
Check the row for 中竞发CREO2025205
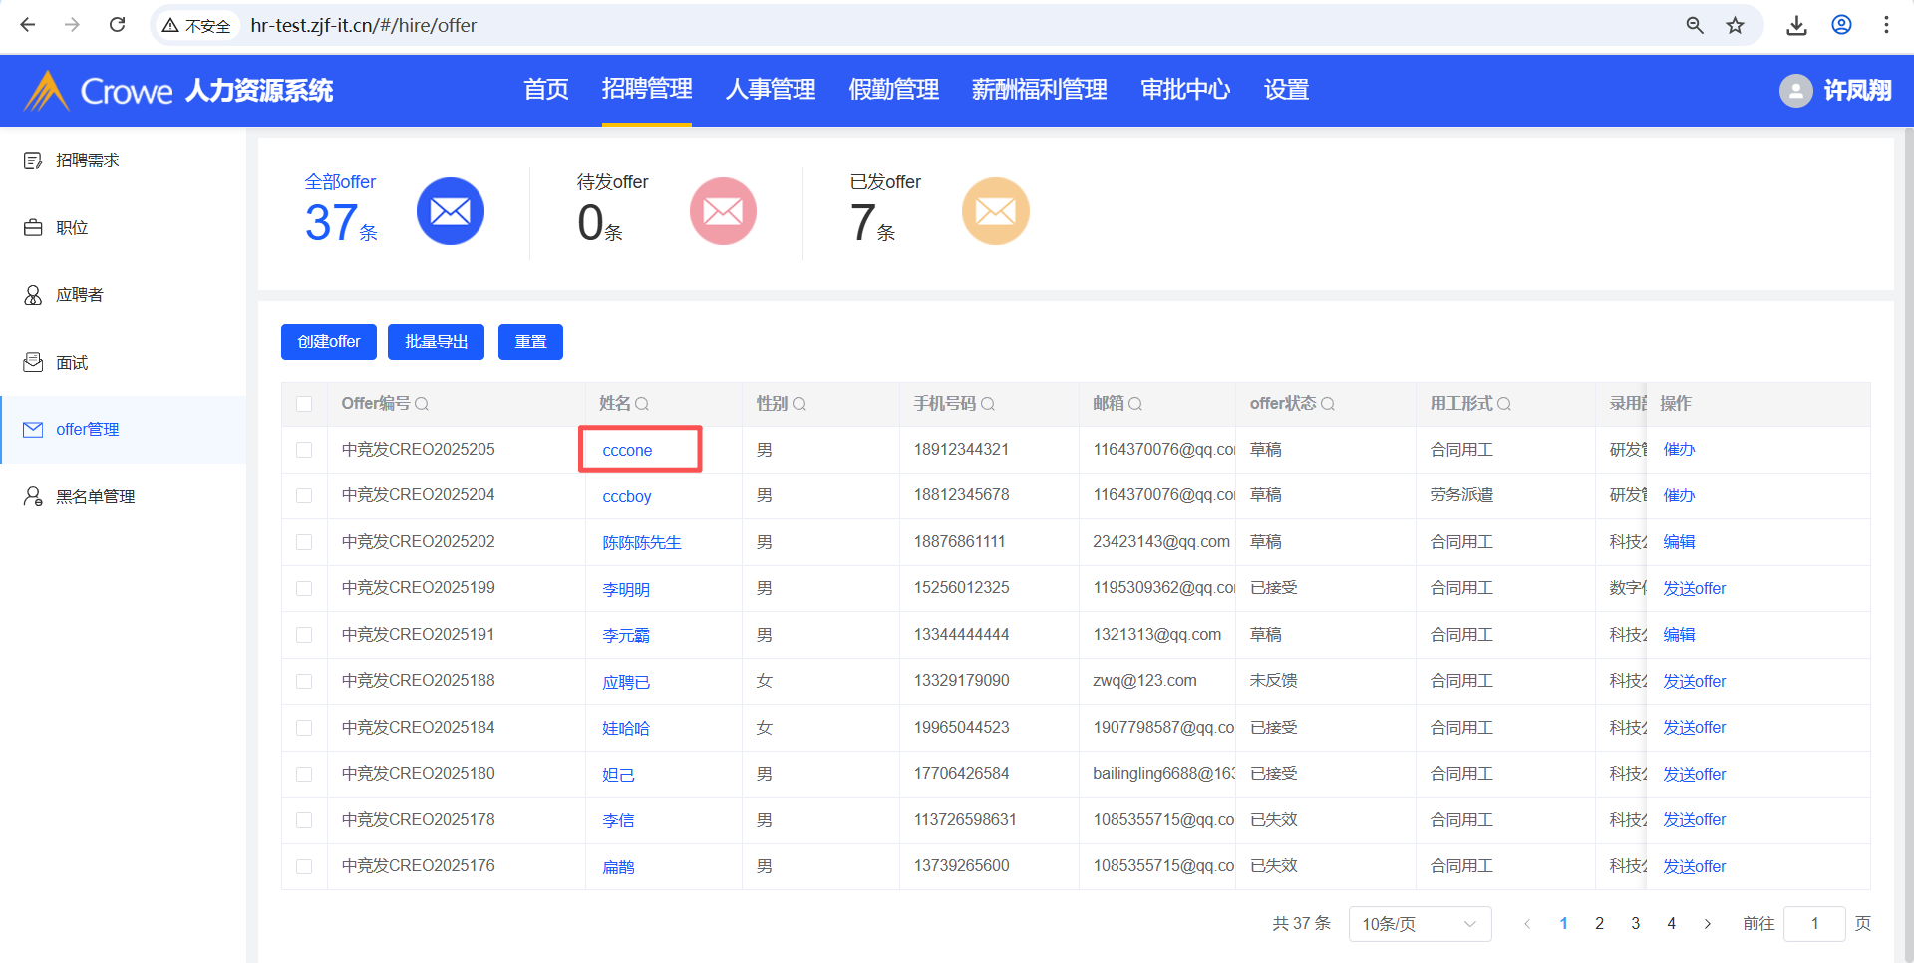(304, 450)
